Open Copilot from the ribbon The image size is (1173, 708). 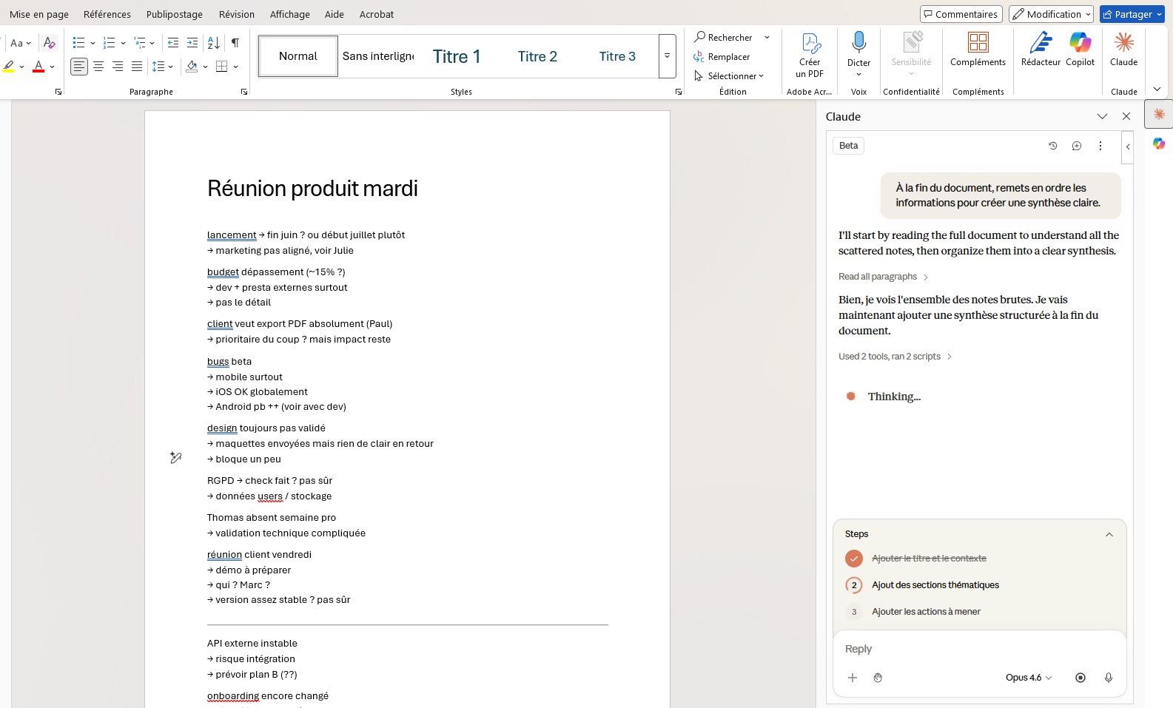pos(1080,50)
